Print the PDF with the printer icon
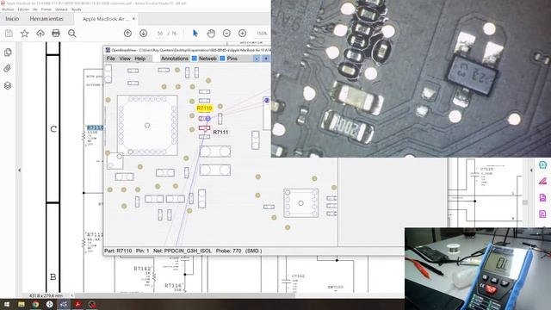 56,34
